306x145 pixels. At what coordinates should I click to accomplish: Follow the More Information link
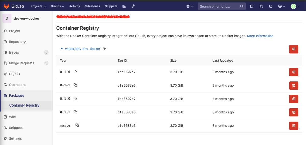pos(260,36)
